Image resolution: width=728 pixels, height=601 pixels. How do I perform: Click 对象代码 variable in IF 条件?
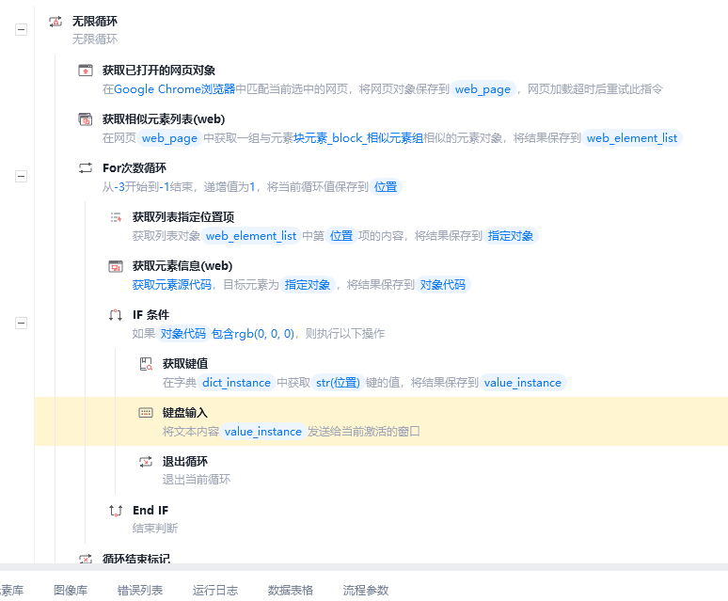point(182,334)
